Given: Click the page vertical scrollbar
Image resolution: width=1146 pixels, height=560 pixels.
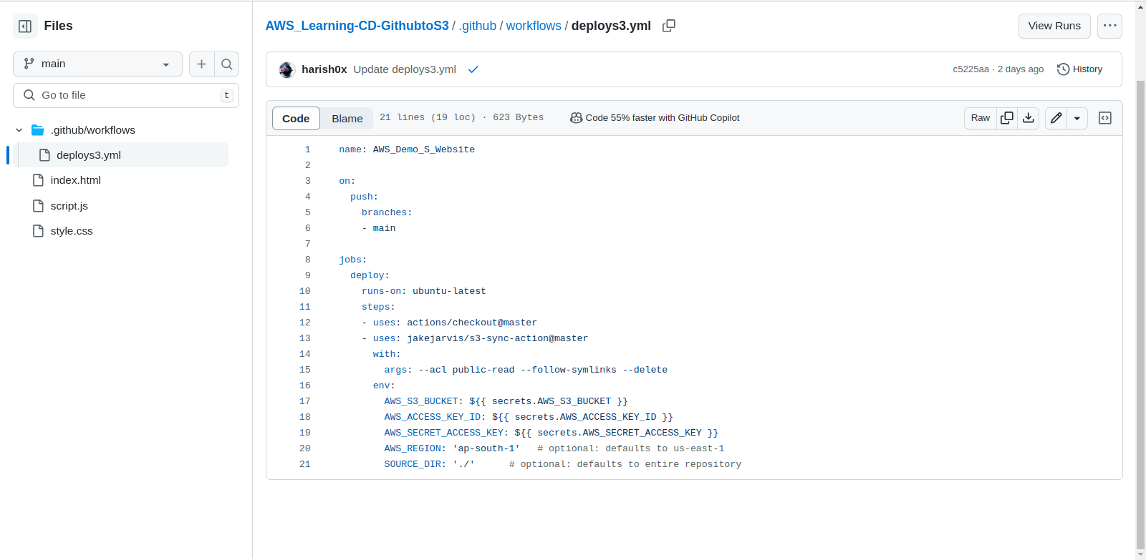Looking at the screenshot, I should (1140, 315).
